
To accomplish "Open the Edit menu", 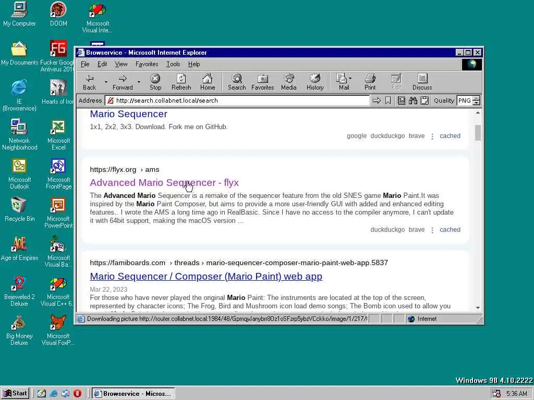I will (102, 64).
